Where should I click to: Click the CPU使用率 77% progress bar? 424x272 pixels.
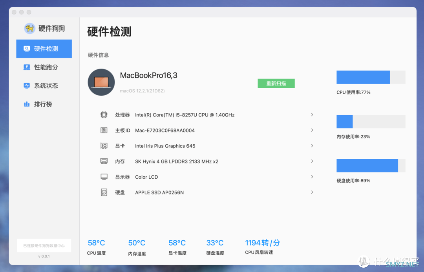coord(371,77)
